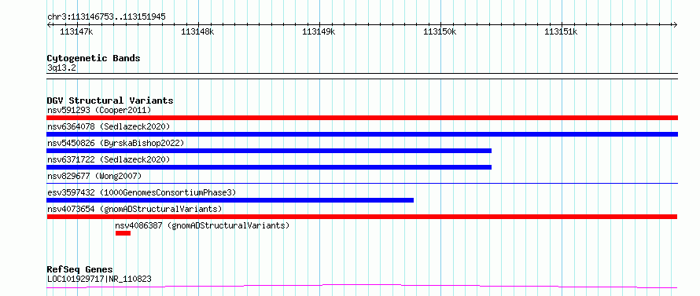The height and width of the screenshot is (296, 700).
Task: Click the 113150k ruler tick label
Action: pos(440,31)
